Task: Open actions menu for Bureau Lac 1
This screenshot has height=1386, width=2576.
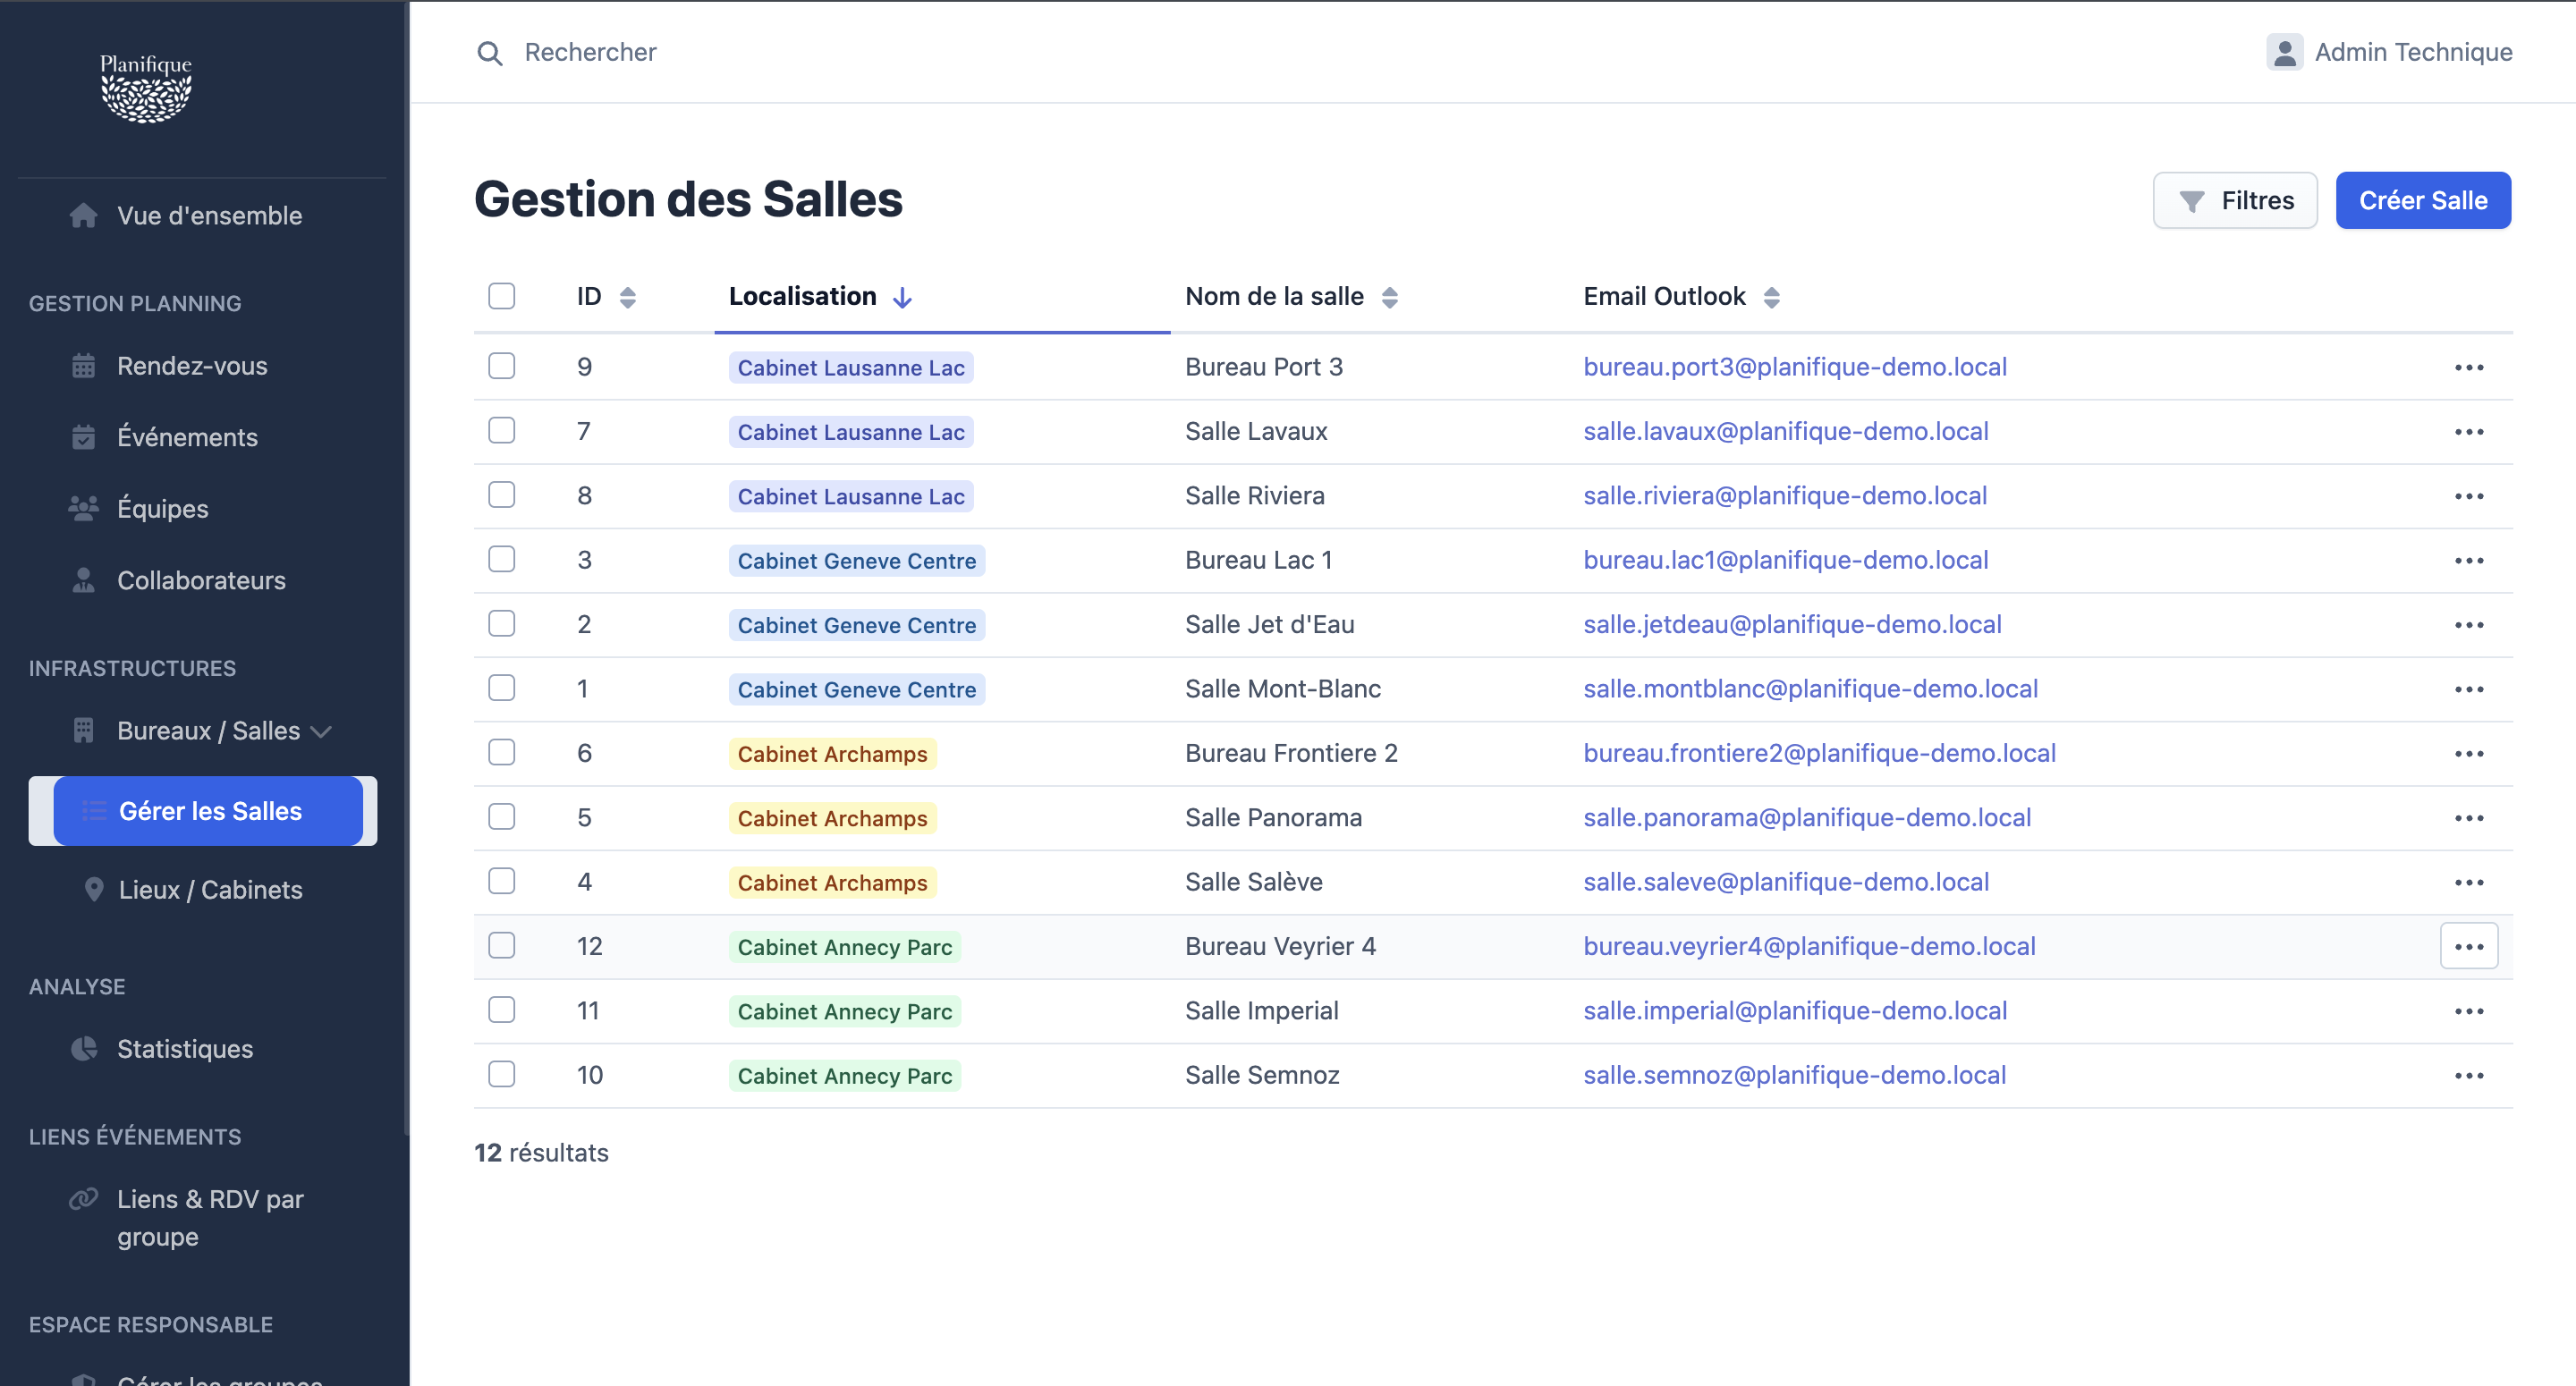Action: (x=2468, y=560)
